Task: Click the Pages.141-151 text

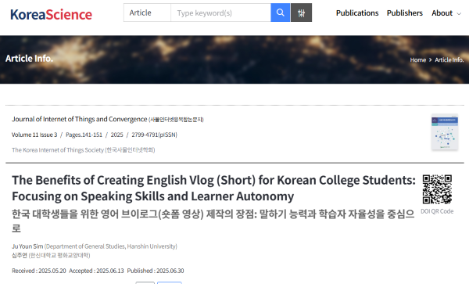Action: [x=84, y=135]
